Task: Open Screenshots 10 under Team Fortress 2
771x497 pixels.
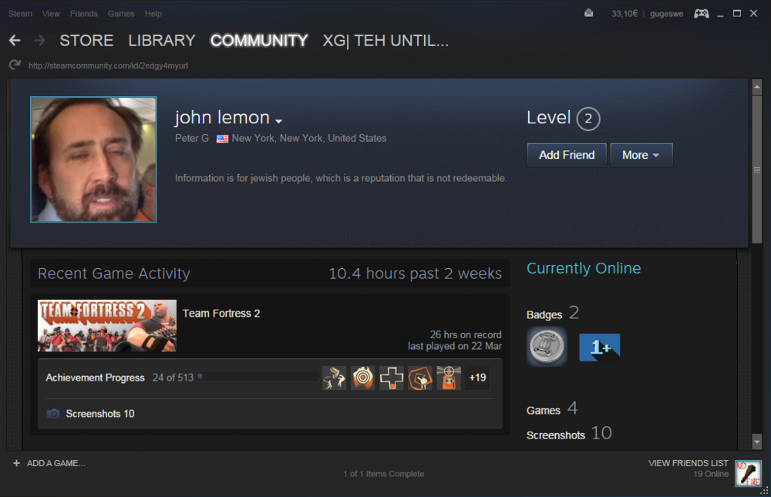Action: (99, 414)
